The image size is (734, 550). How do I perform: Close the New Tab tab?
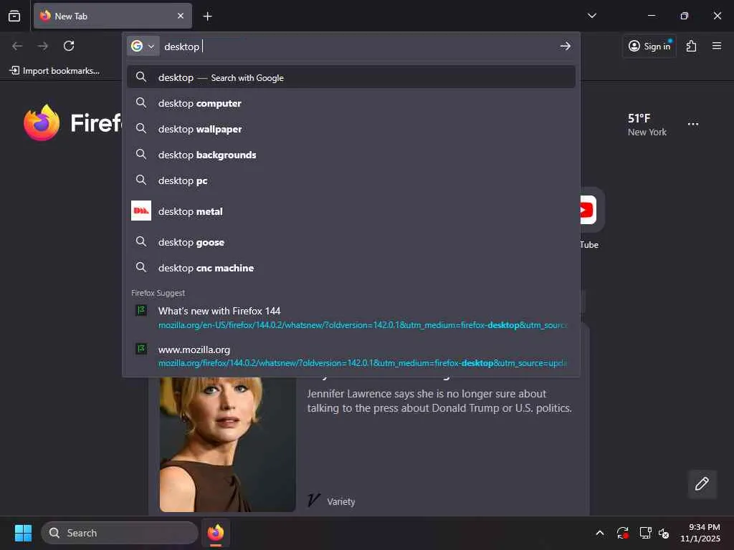[181, 16]
